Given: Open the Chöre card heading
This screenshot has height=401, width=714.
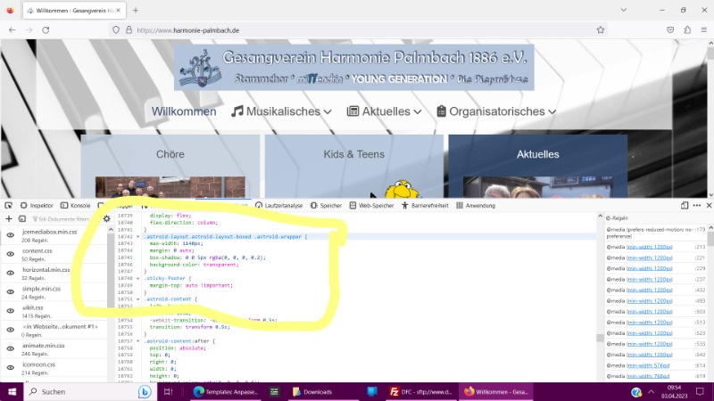Looking at the screenshot, I should [x=170, y=154].
